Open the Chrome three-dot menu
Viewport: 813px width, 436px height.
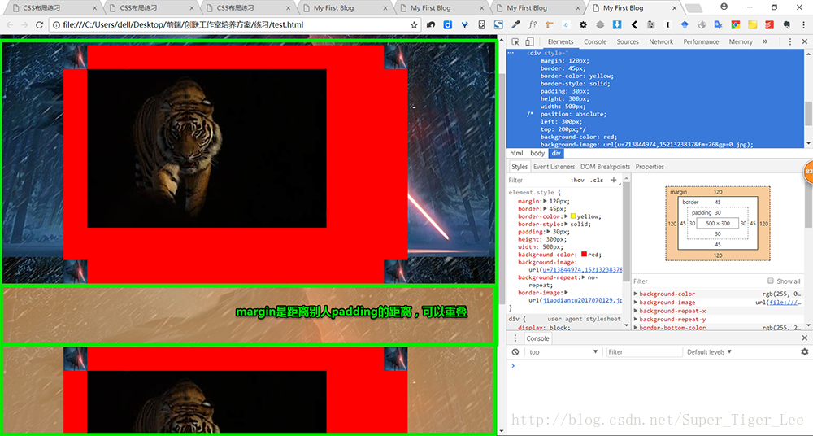coord(804,25)
